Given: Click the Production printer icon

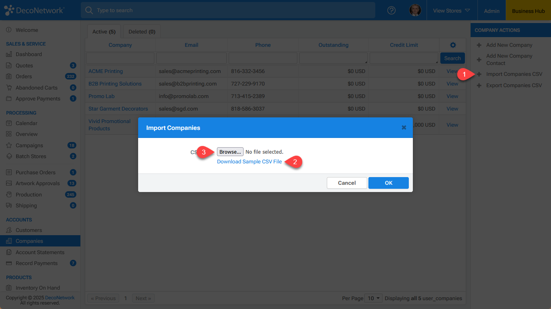Looking at the screenshot, I should pos(9,195).
